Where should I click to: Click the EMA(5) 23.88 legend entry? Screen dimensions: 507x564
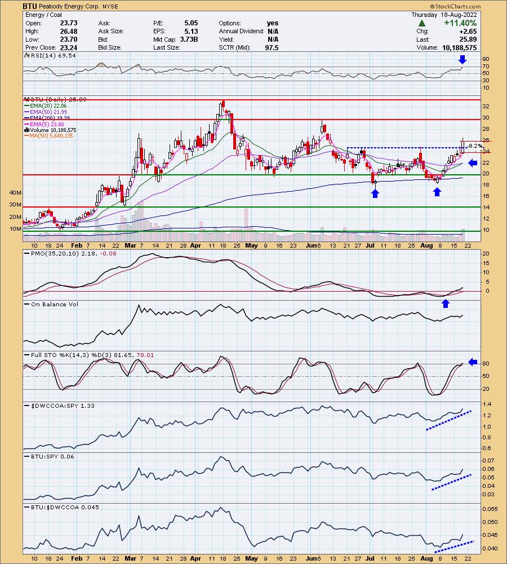[x=44, y=124]
